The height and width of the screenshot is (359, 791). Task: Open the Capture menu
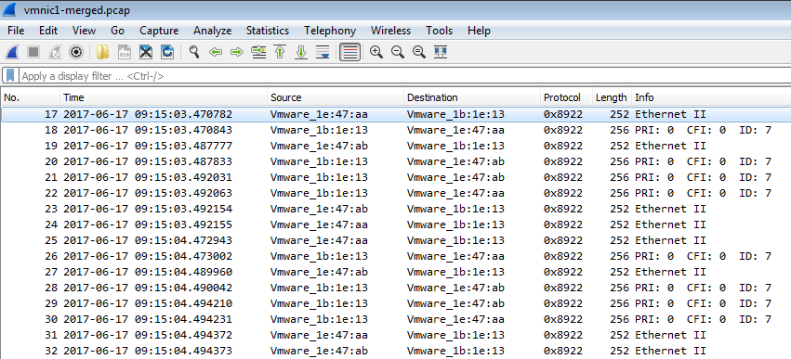click(x=159, y=31)
